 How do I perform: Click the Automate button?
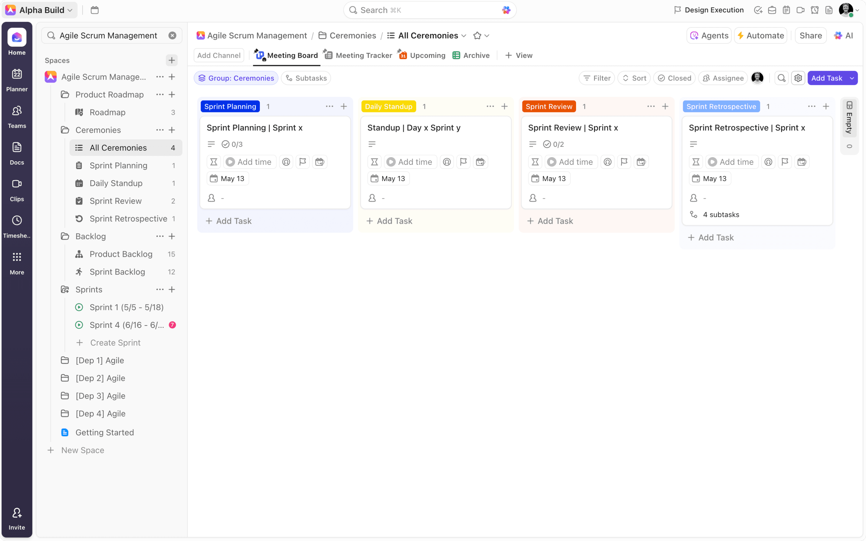[761, 35]
